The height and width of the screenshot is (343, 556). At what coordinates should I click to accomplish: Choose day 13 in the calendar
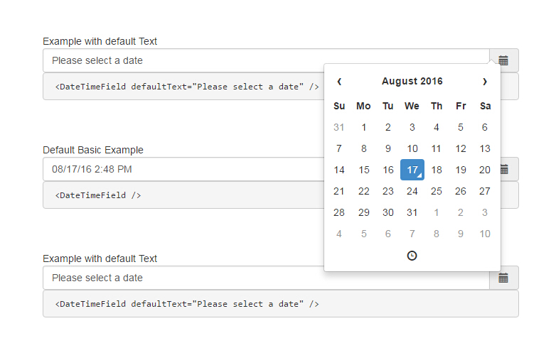(x=485, y=149)
